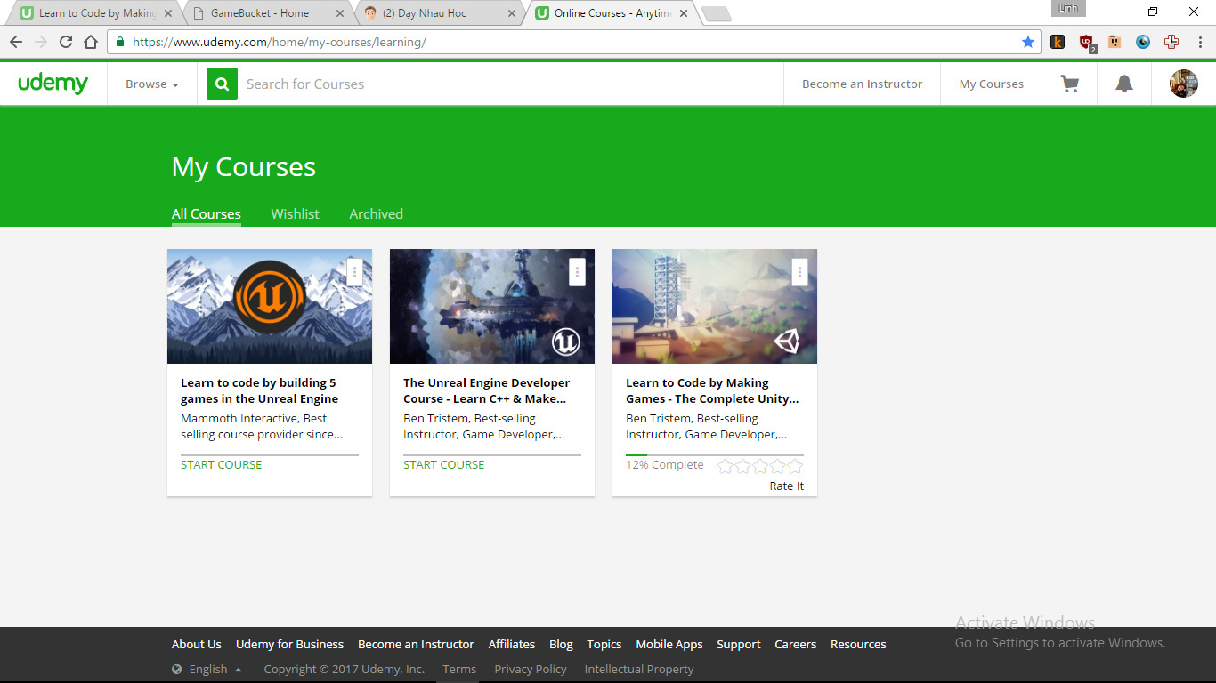Click the globe icon beside English
Viewport: 1216px width, 683px height.
tap(177, 670)
